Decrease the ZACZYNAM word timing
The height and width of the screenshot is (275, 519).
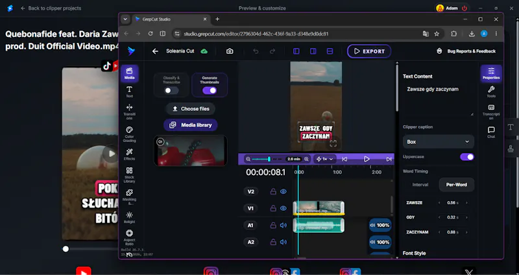[439, 232]
